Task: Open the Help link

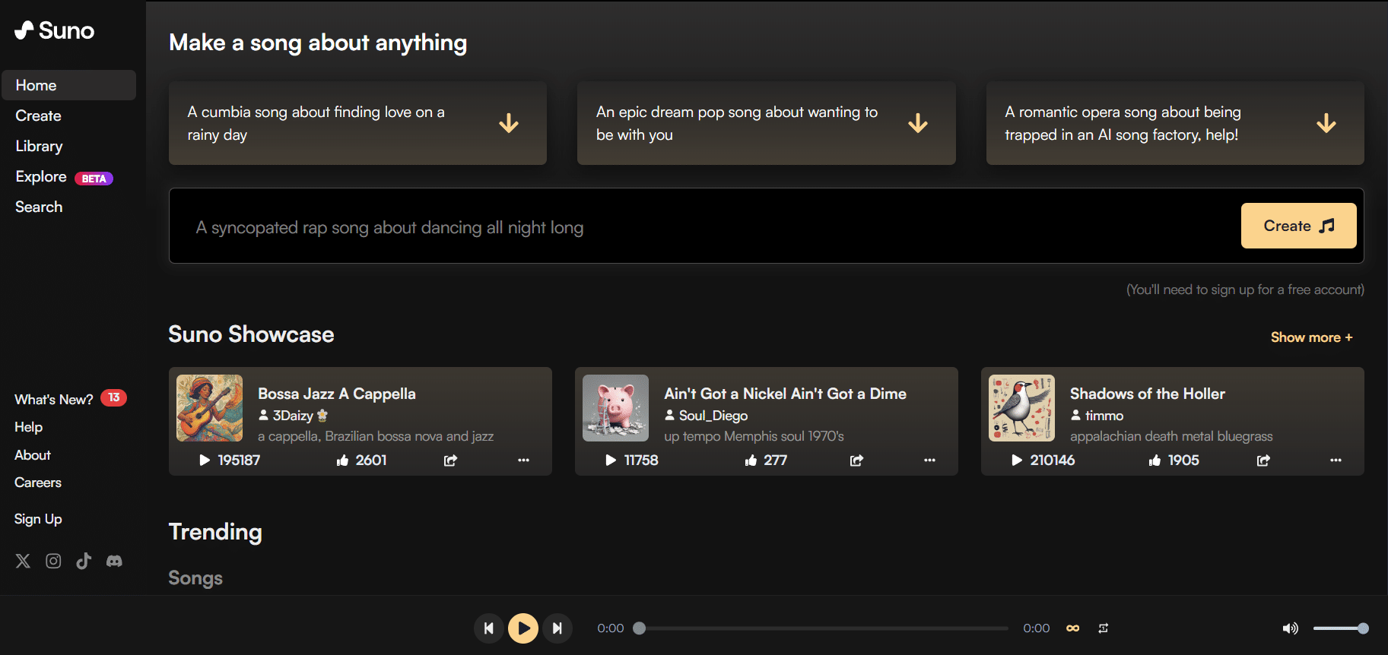Action: (29, 427)
